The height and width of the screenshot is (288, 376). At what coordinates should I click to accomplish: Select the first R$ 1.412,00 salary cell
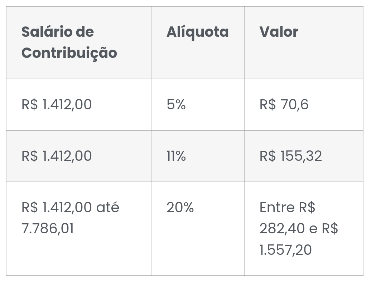[x=78, y=105]
